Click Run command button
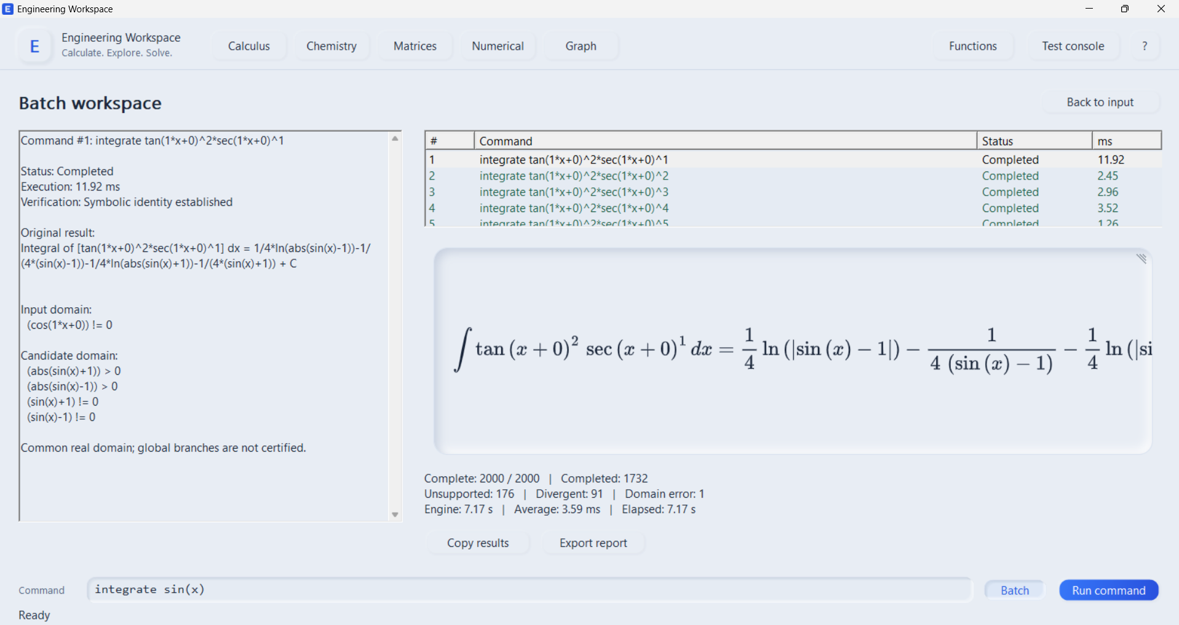 (x=1109, y=591)
